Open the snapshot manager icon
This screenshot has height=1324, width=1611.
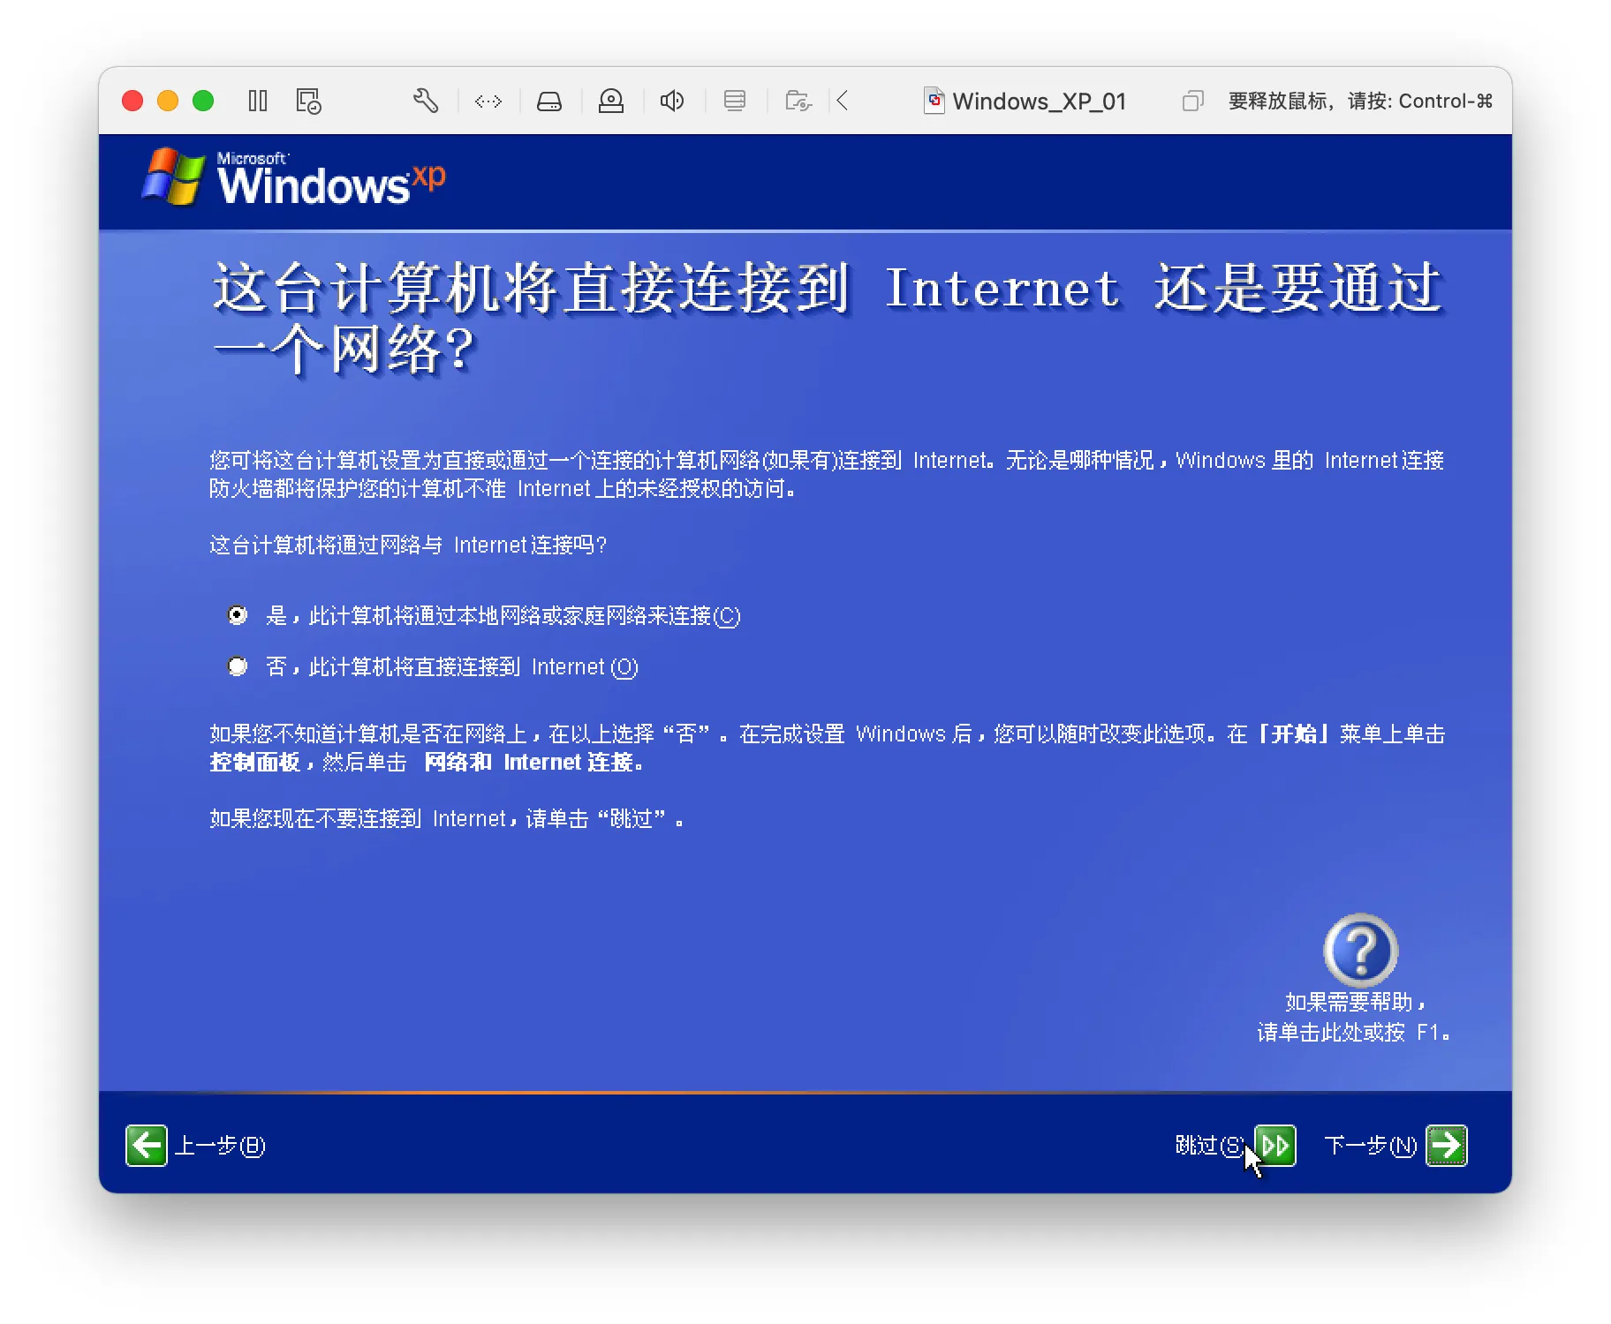click(x=308, y=101)
